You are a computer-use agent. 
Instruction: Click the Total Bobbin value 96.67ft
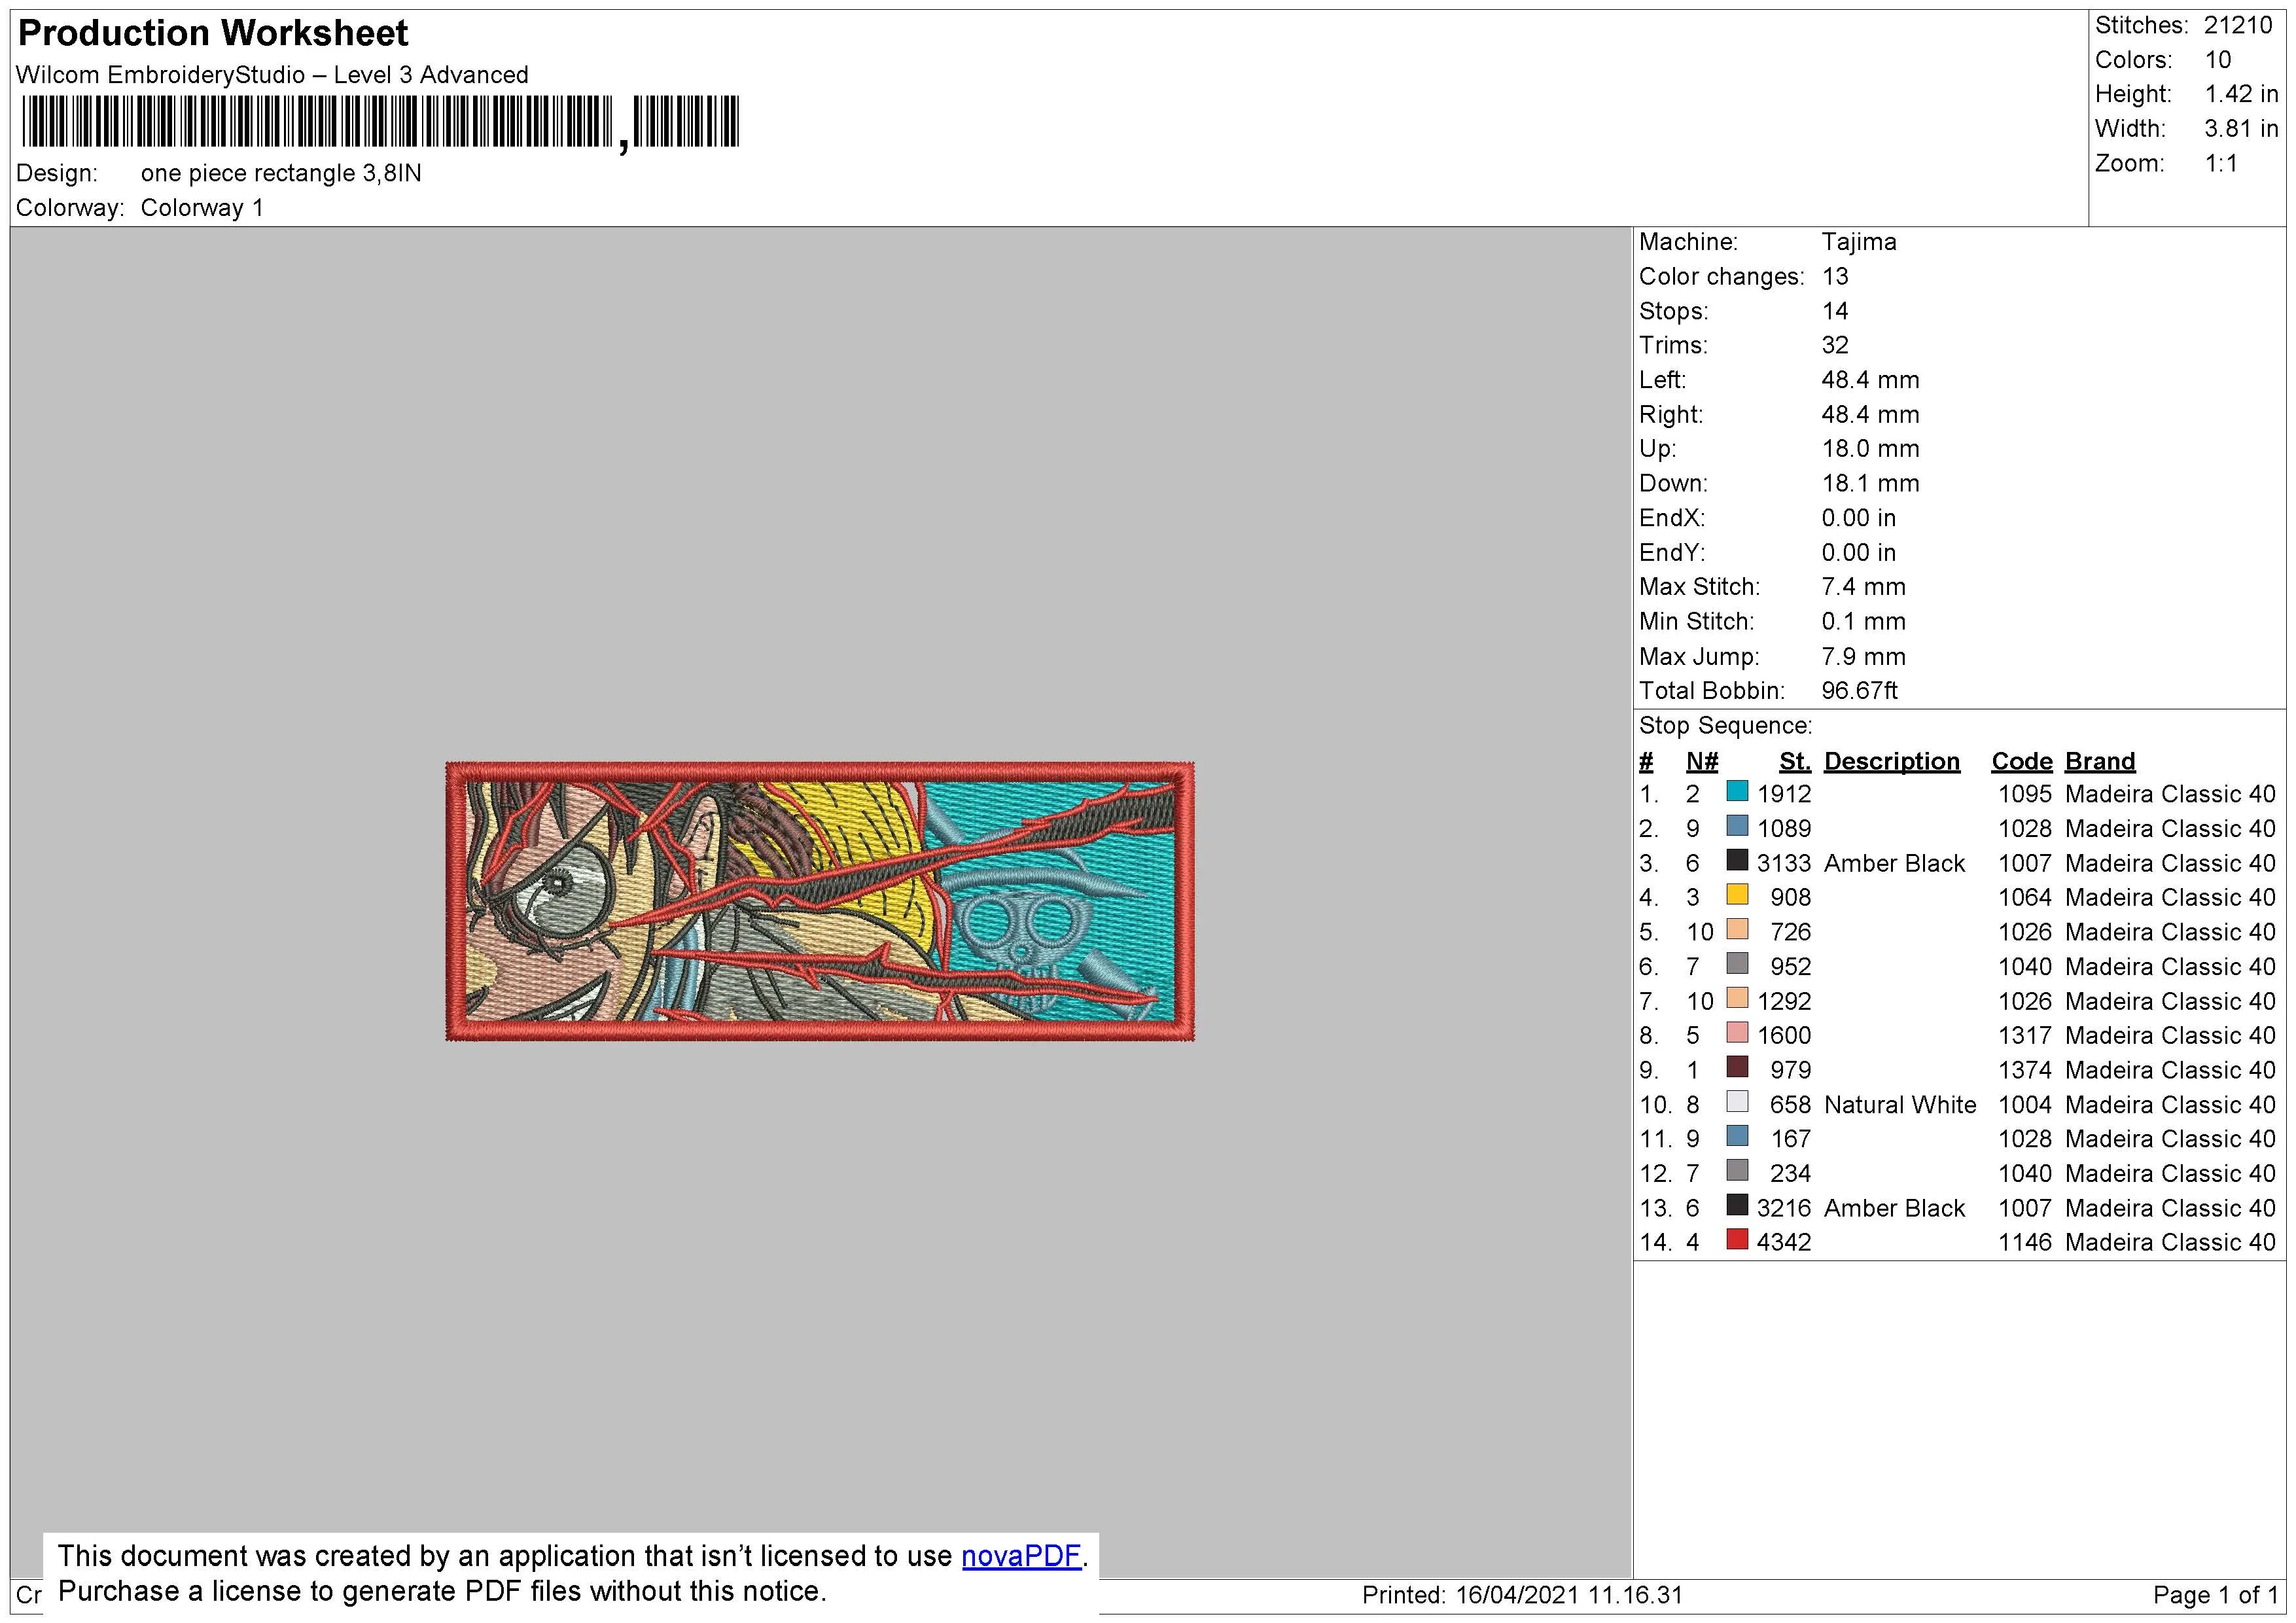(1859, 690)
